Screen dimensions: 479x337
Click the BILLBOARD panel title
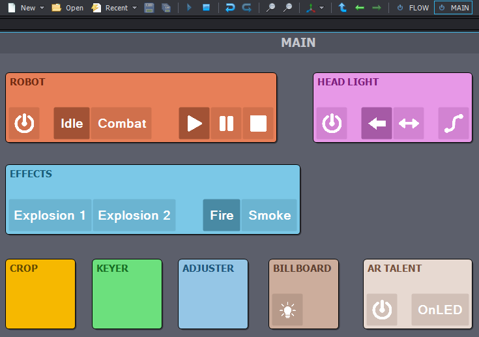tap(302, 269)
